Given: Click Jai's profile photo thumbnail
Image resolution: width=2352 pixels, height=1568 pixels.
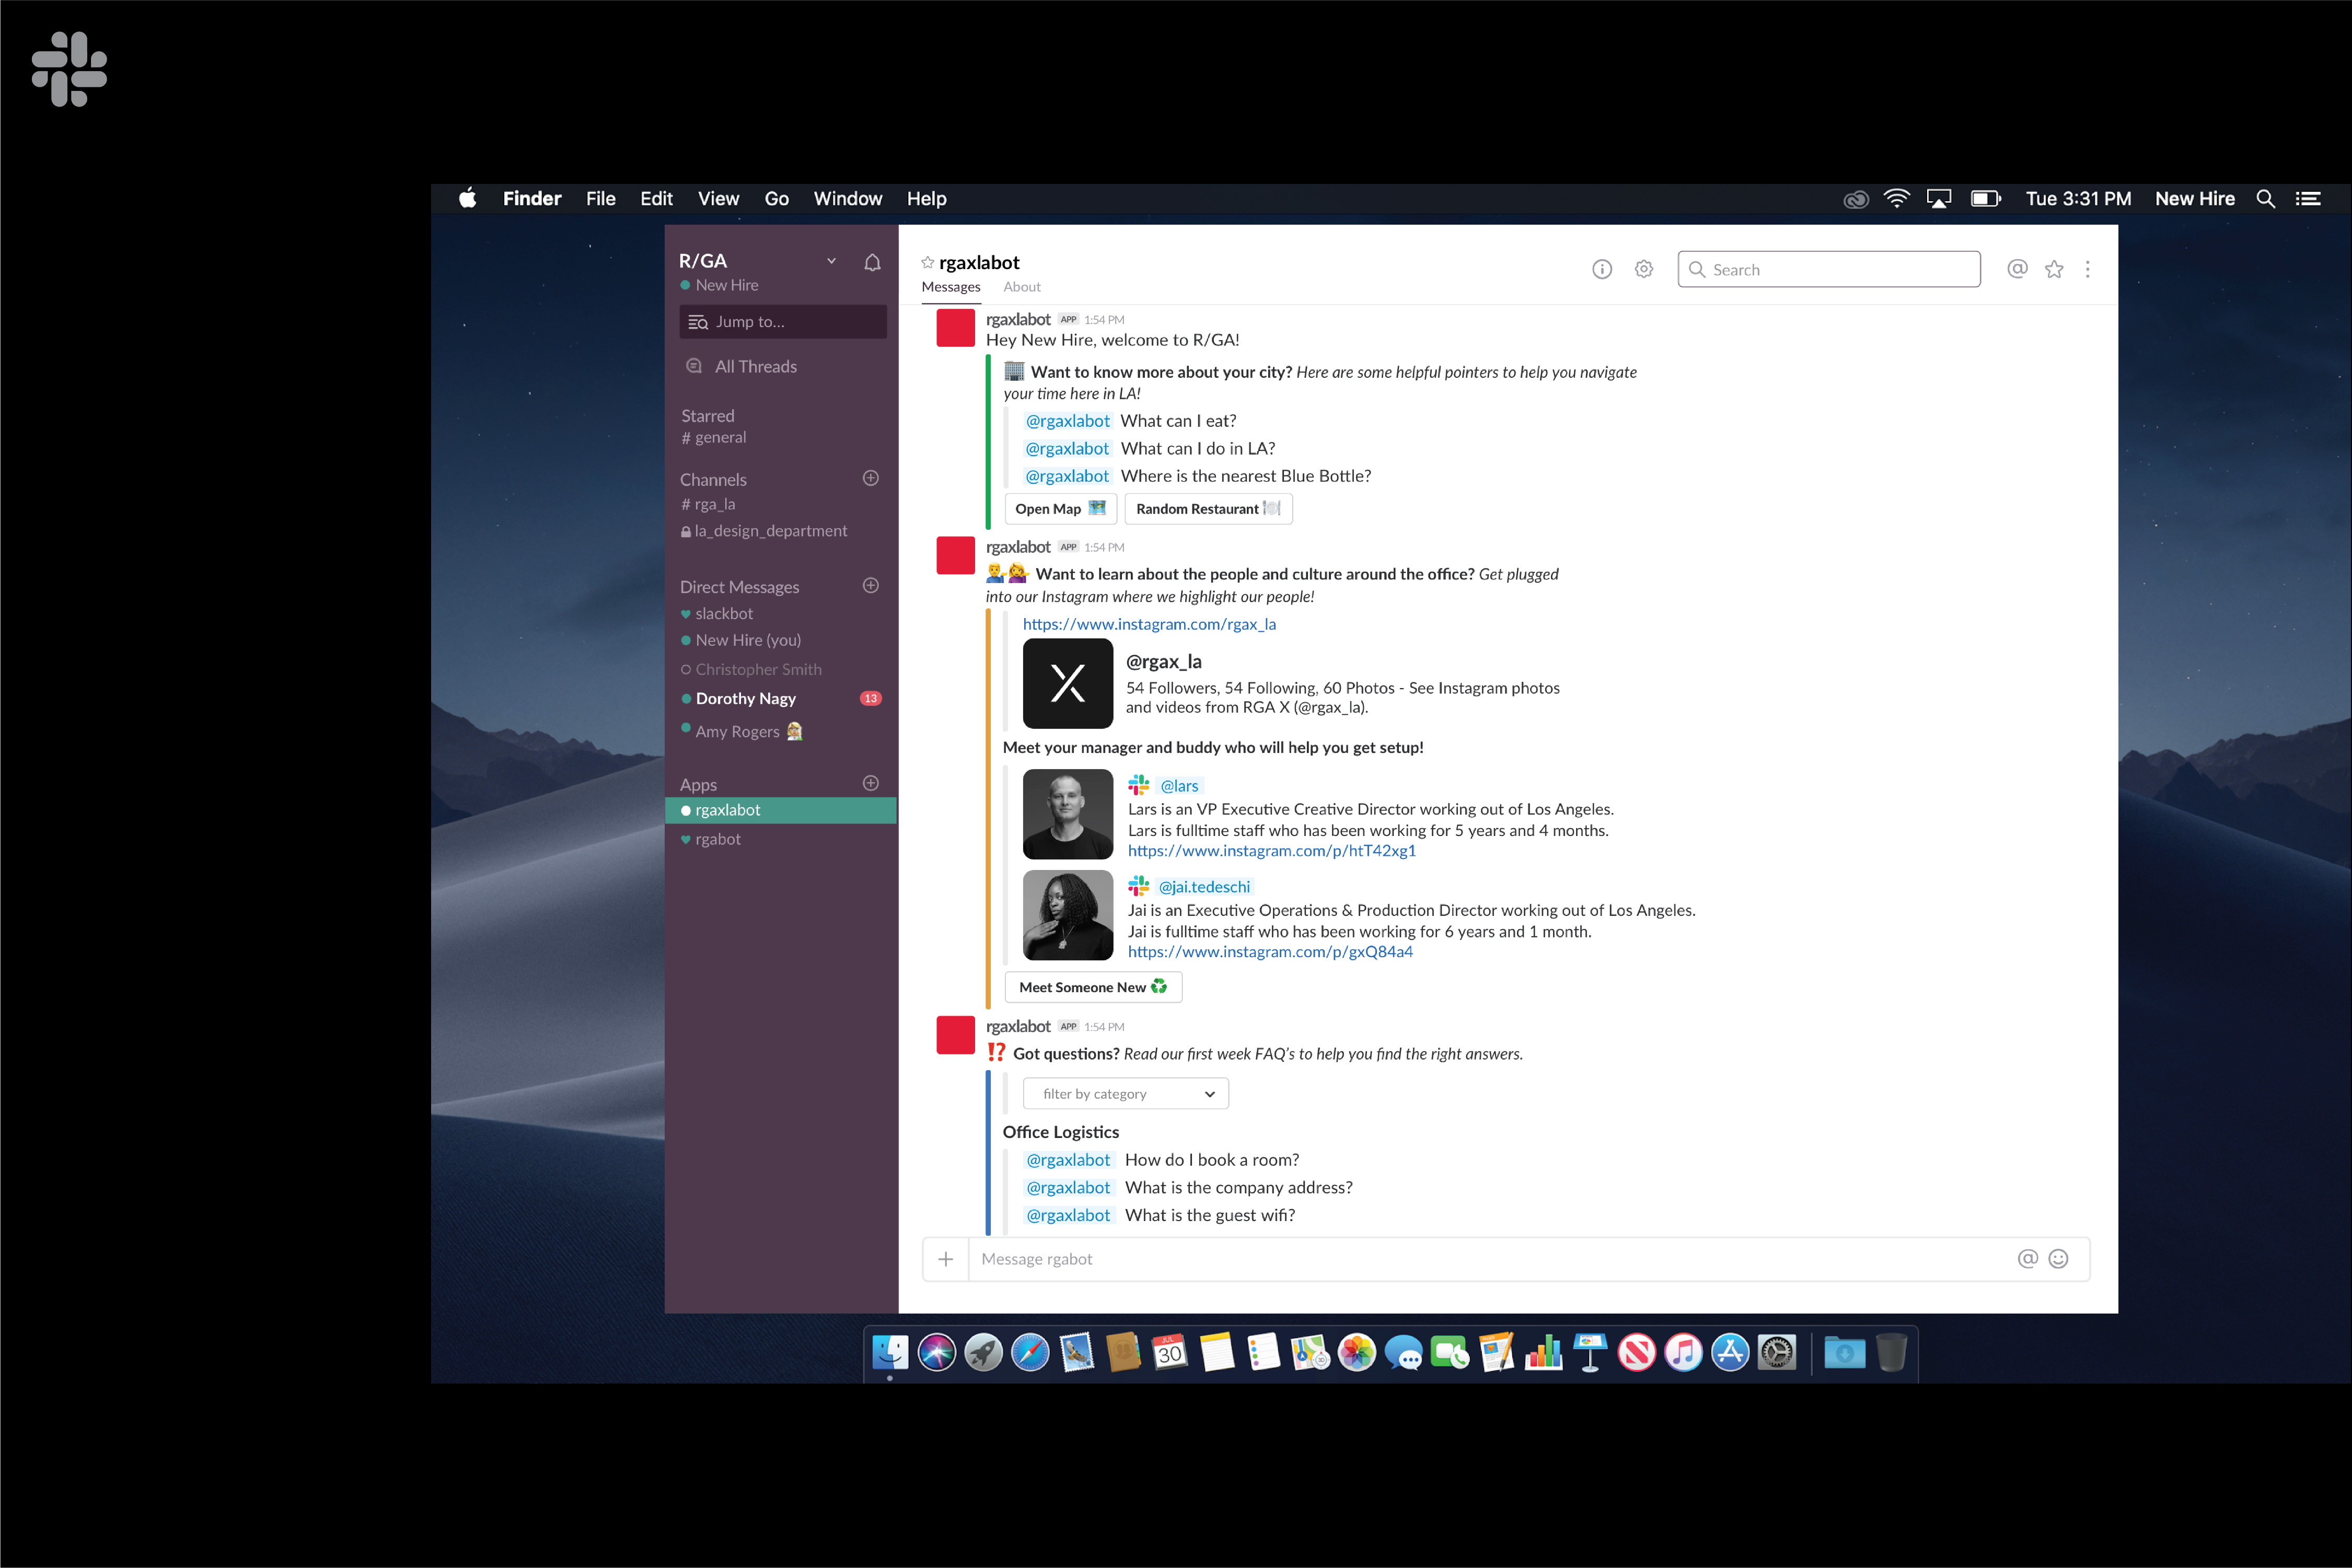Looking at the screenshot, I should click(x=1067, y=915).
